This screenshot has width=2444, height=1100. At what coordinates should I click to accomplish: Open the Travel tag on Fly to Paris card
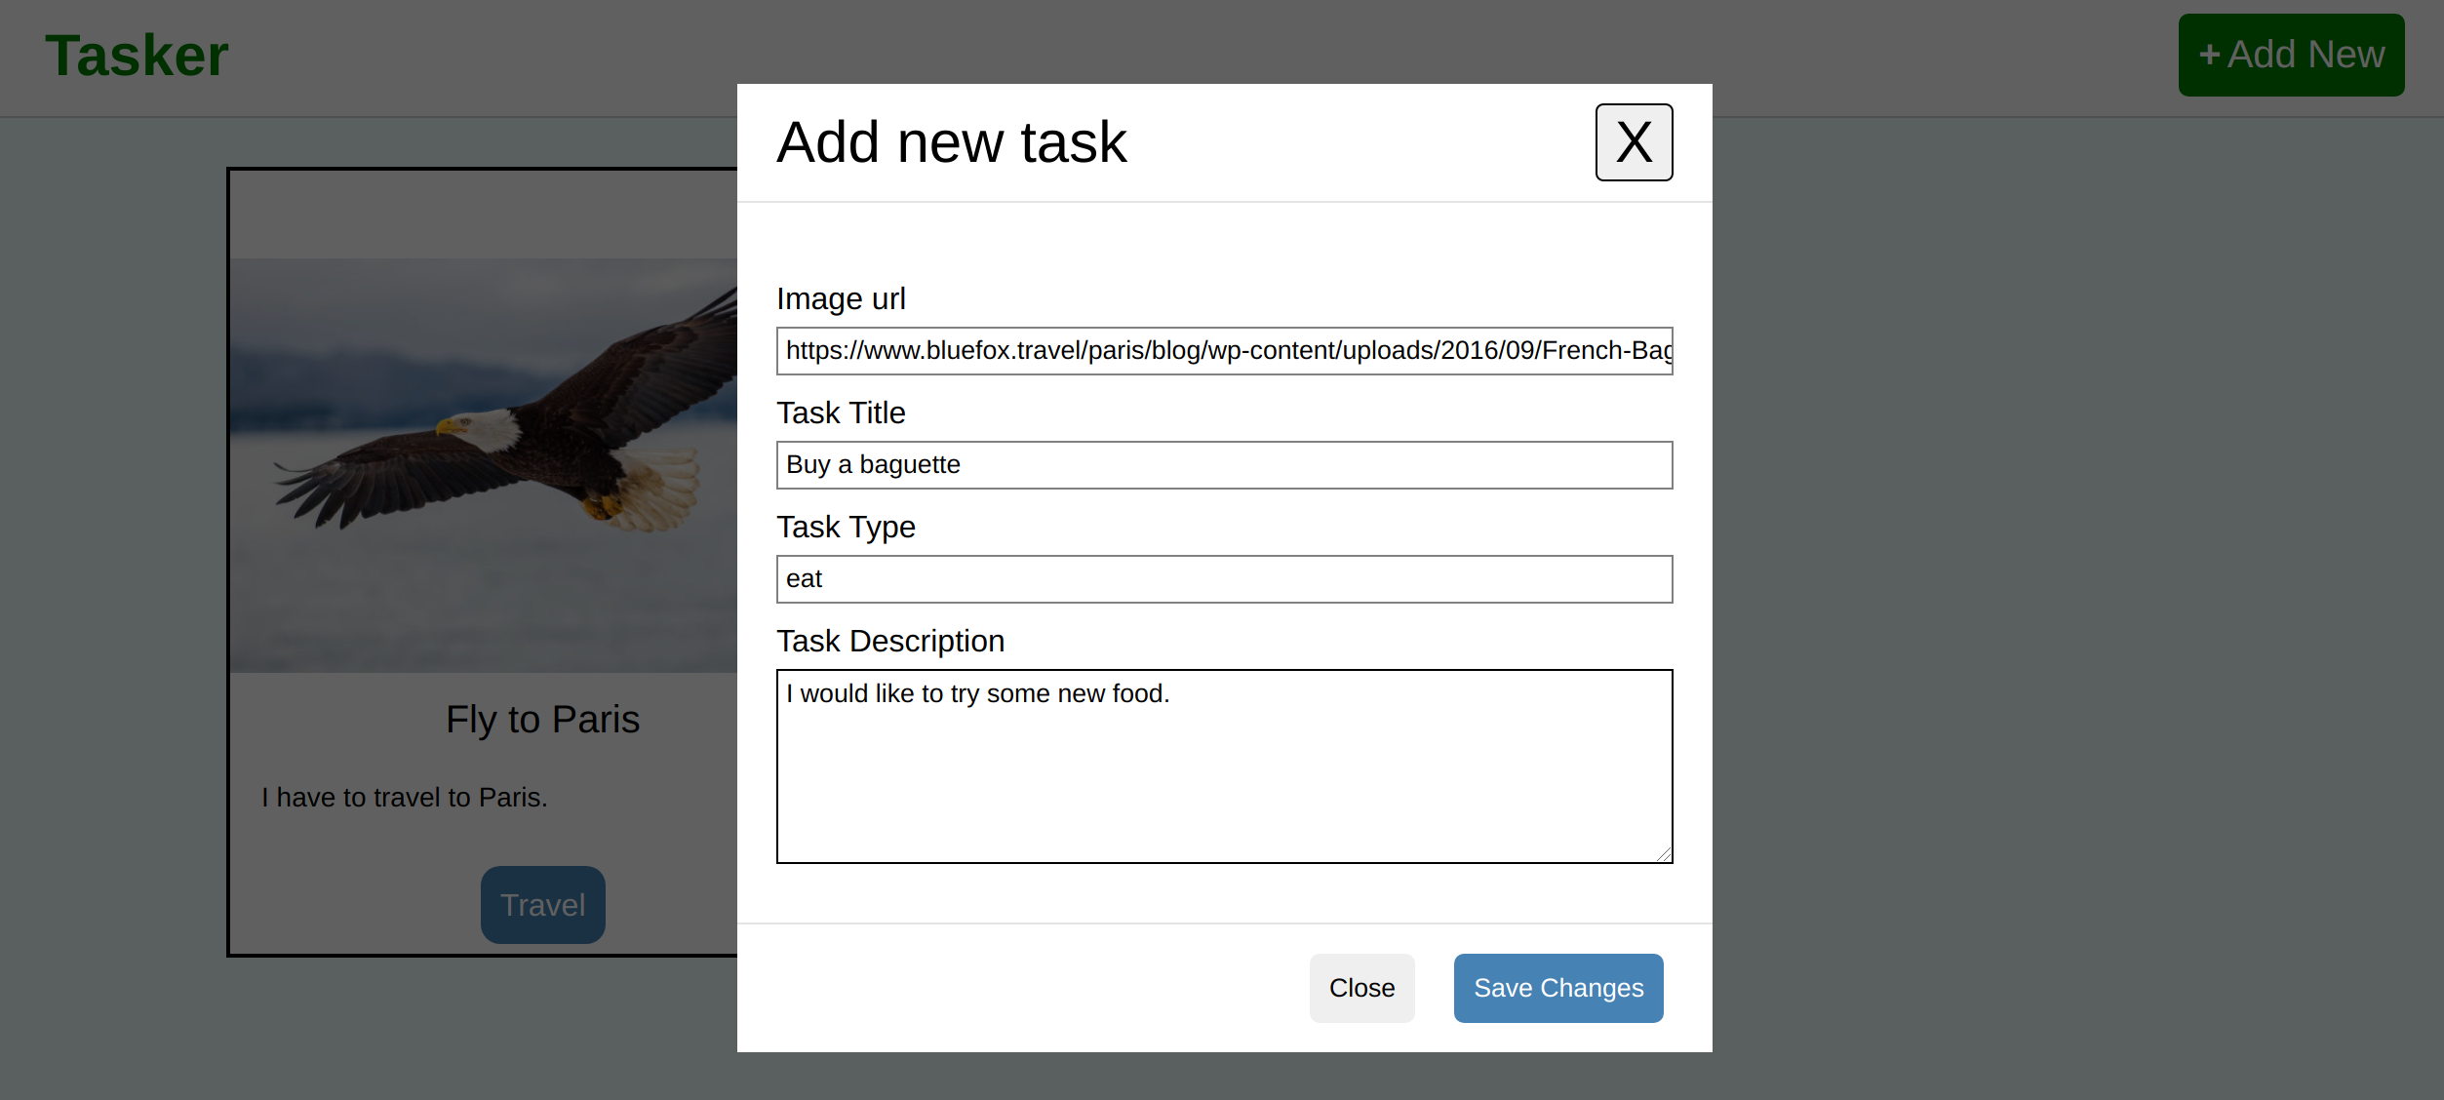pyautogui.click(x=542, y=905)
